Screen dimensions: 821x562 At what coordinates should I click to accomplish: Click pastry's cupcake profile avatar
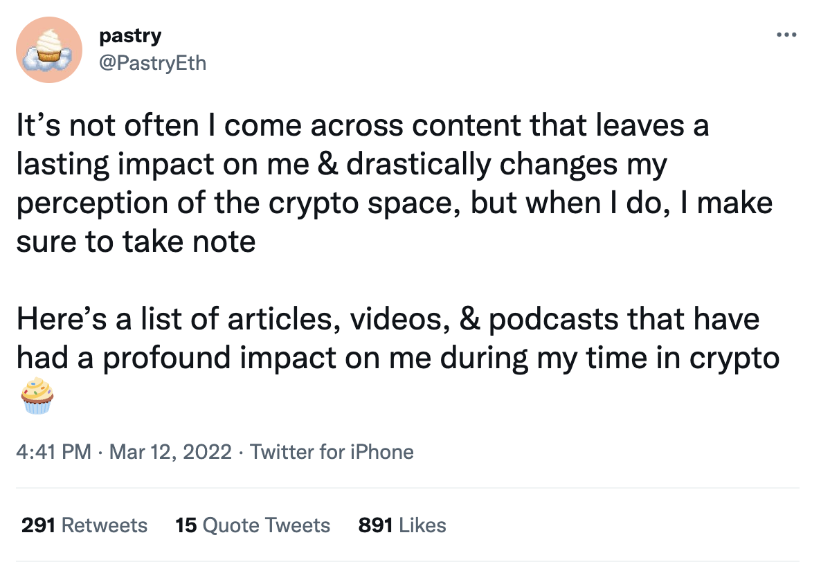point(50,50)
